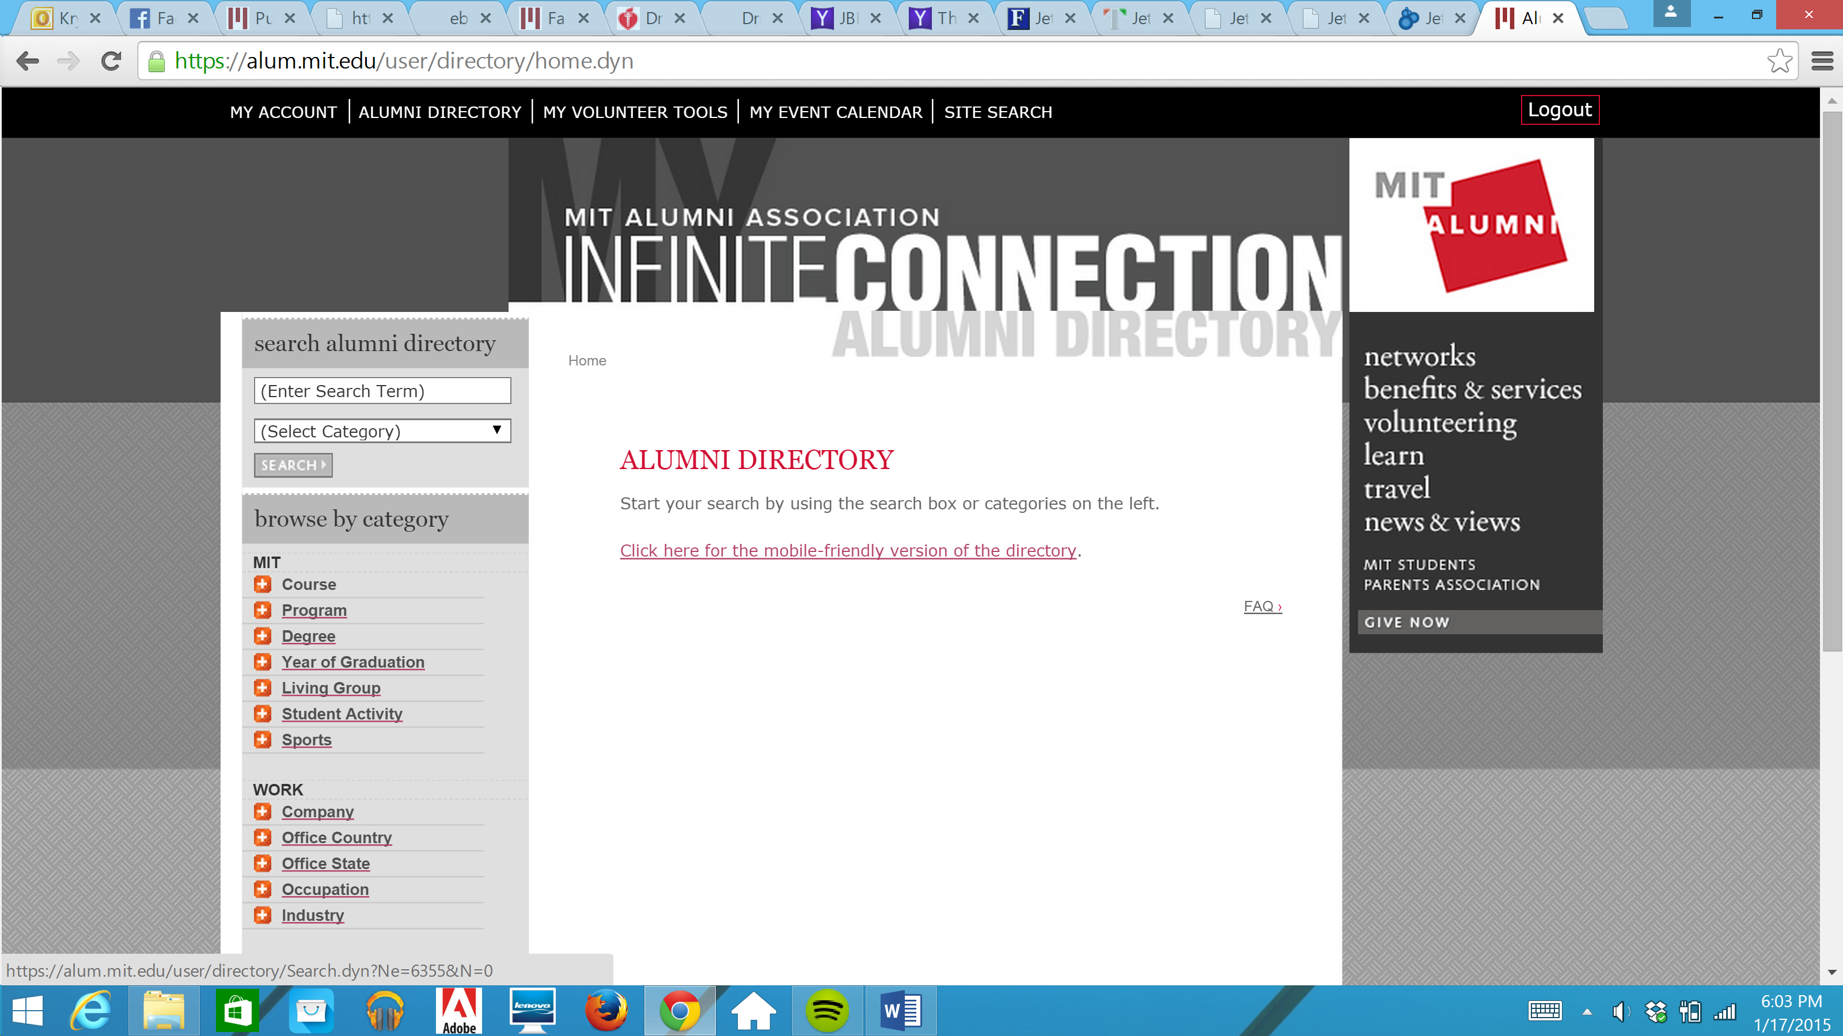Expand the Course category plus icon

click(263, 584)
